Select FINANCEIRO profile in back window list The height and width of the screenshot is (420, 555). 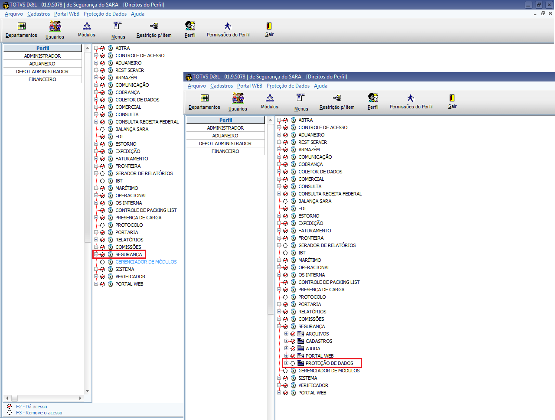[42, 79]
